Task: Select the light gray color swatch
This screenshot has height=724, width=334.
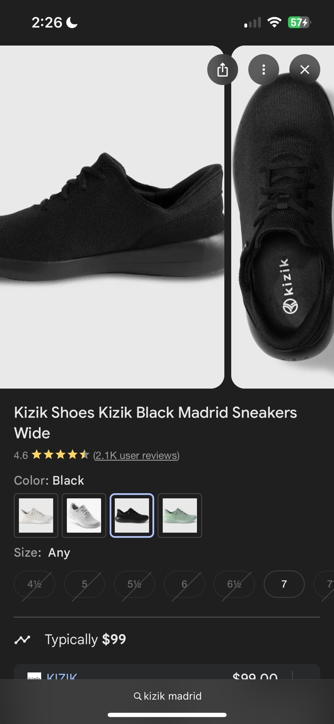Action: tap(84, 515)
